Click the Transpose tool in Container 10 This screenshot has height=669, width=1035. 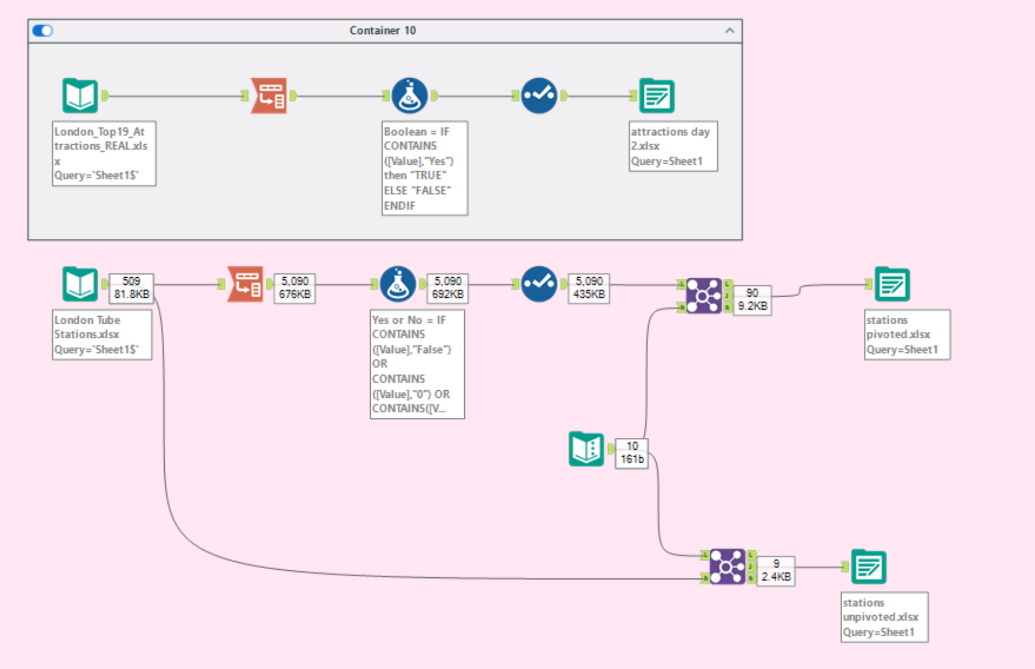point(269,96)
